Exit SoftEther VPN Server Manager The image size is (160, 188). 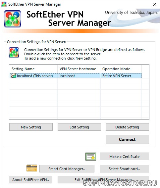click(103, 180)
